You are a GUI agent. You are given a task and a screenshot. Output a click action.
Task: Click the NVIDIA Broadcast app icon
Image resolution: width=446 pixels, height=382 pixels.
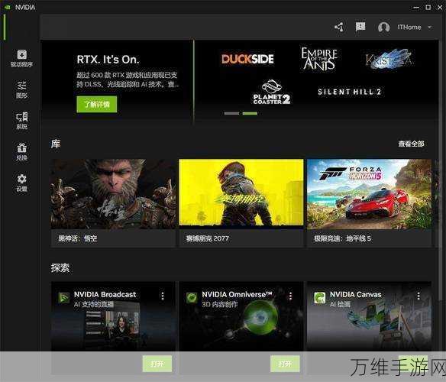64,298
